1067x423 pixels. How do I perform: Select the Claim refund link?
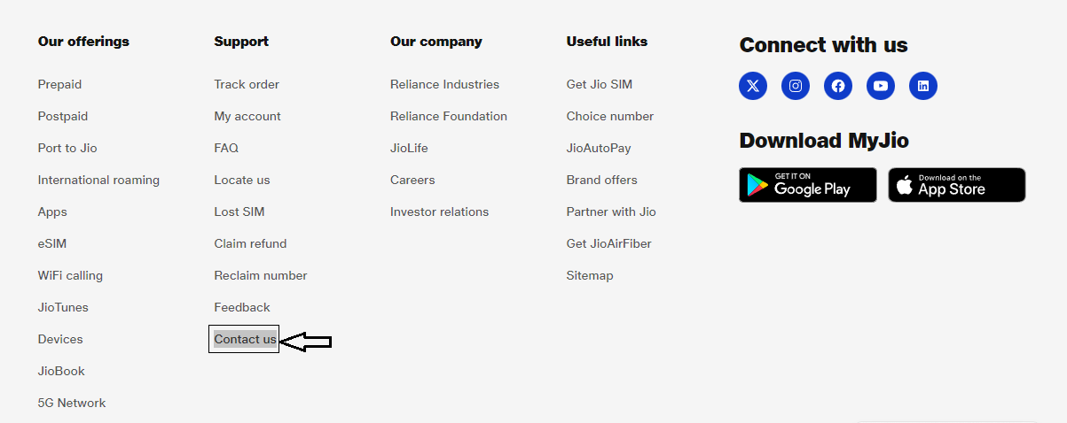tap(250, 243)
